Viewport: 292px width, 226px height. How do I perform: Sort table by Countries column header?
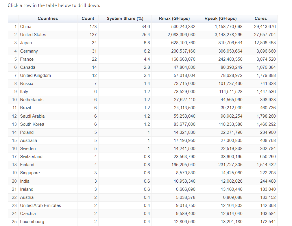tap(48, 18)
